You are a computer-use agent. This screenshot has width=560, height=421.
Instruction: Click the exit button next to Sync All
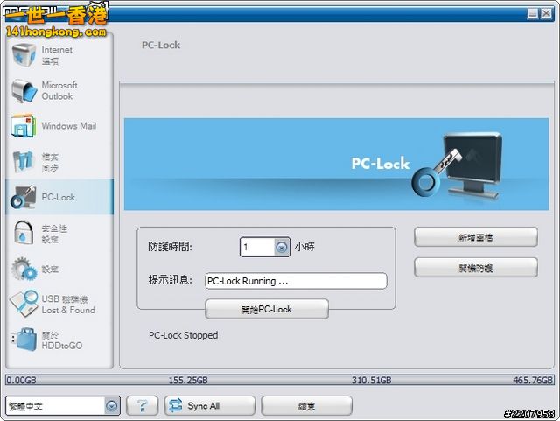pyautogui.click(x=306, y=406)
